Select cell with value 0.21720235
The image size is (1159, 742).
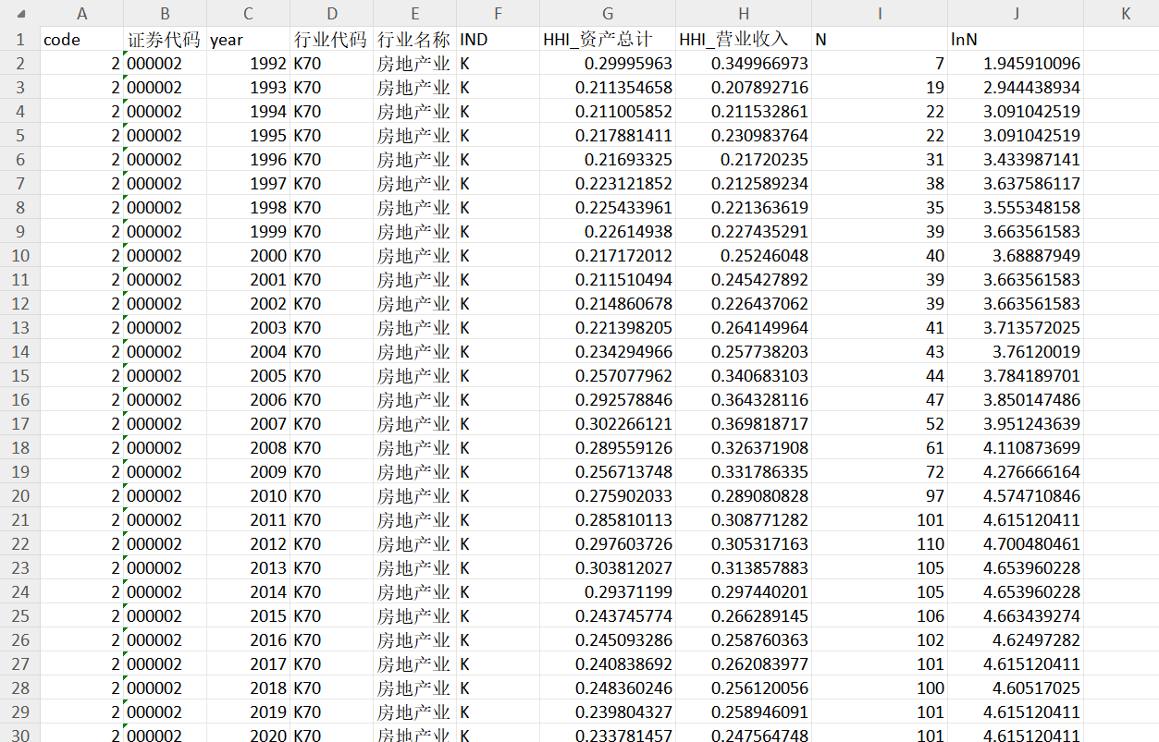[744, 160]
